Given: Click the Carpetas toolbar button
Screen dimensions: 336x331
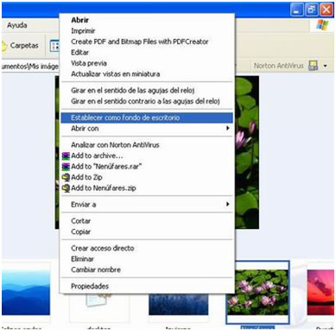Looking at the screenshot, I should [20, 45].
